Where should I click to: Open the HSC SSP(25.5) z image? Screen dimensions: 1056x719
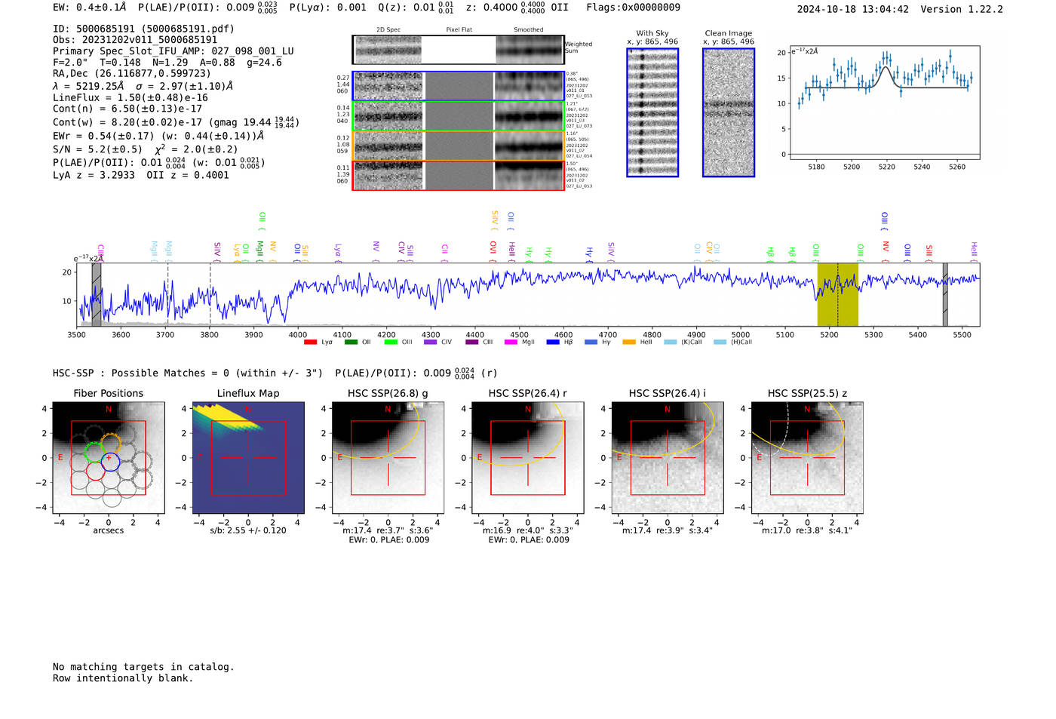[807, 458]
